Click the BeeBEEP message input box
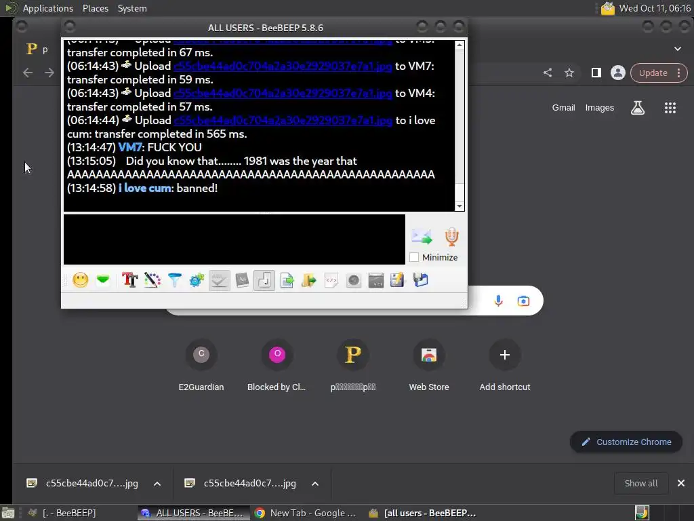The width and height of the screenshot is (694, 521). (234, 239)
